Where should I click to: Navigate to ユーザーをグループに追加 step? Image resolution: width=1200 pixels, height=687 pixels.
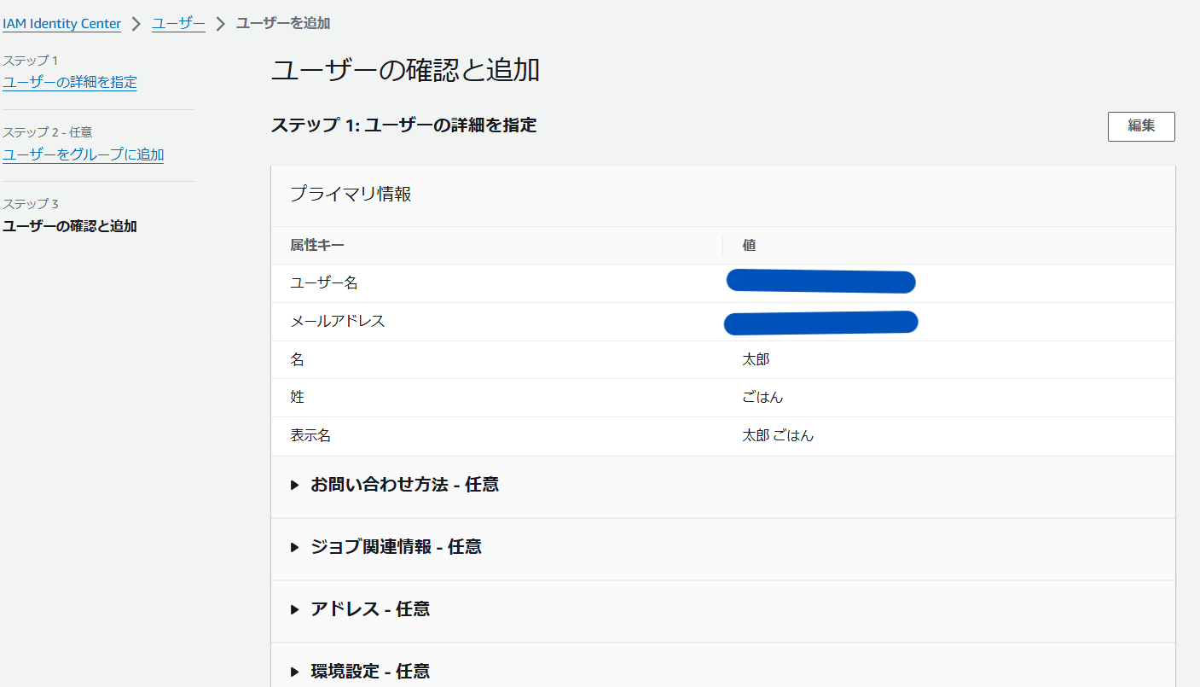(84, 154)
